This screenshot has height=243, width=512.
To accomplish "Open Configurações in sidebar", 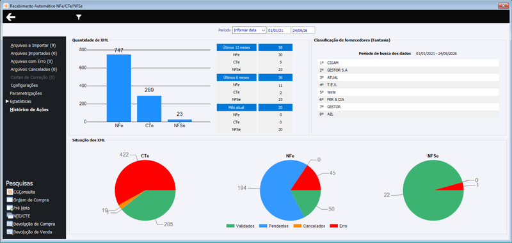I will pos(24,86).
